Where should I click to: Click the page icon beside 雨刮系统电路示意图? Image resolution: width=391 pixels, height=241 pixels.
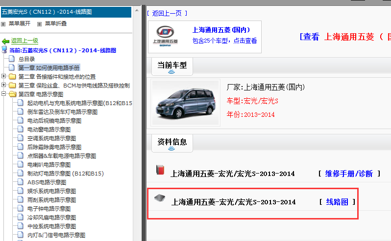pos(21,199)
